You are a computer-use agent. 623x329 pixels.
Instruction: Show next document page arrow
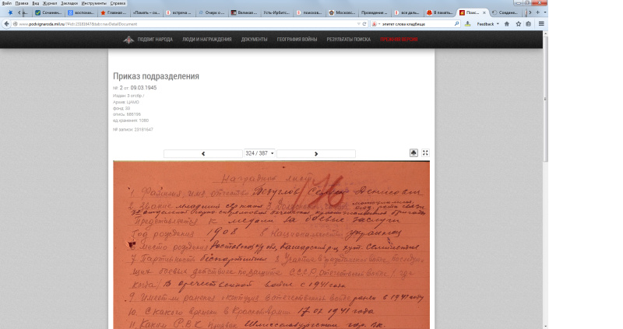(316, 153)
